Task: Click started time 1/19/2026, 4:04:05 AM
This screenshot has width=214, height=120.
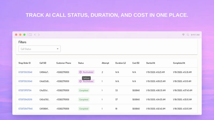Action: click(x=156, y=99)
